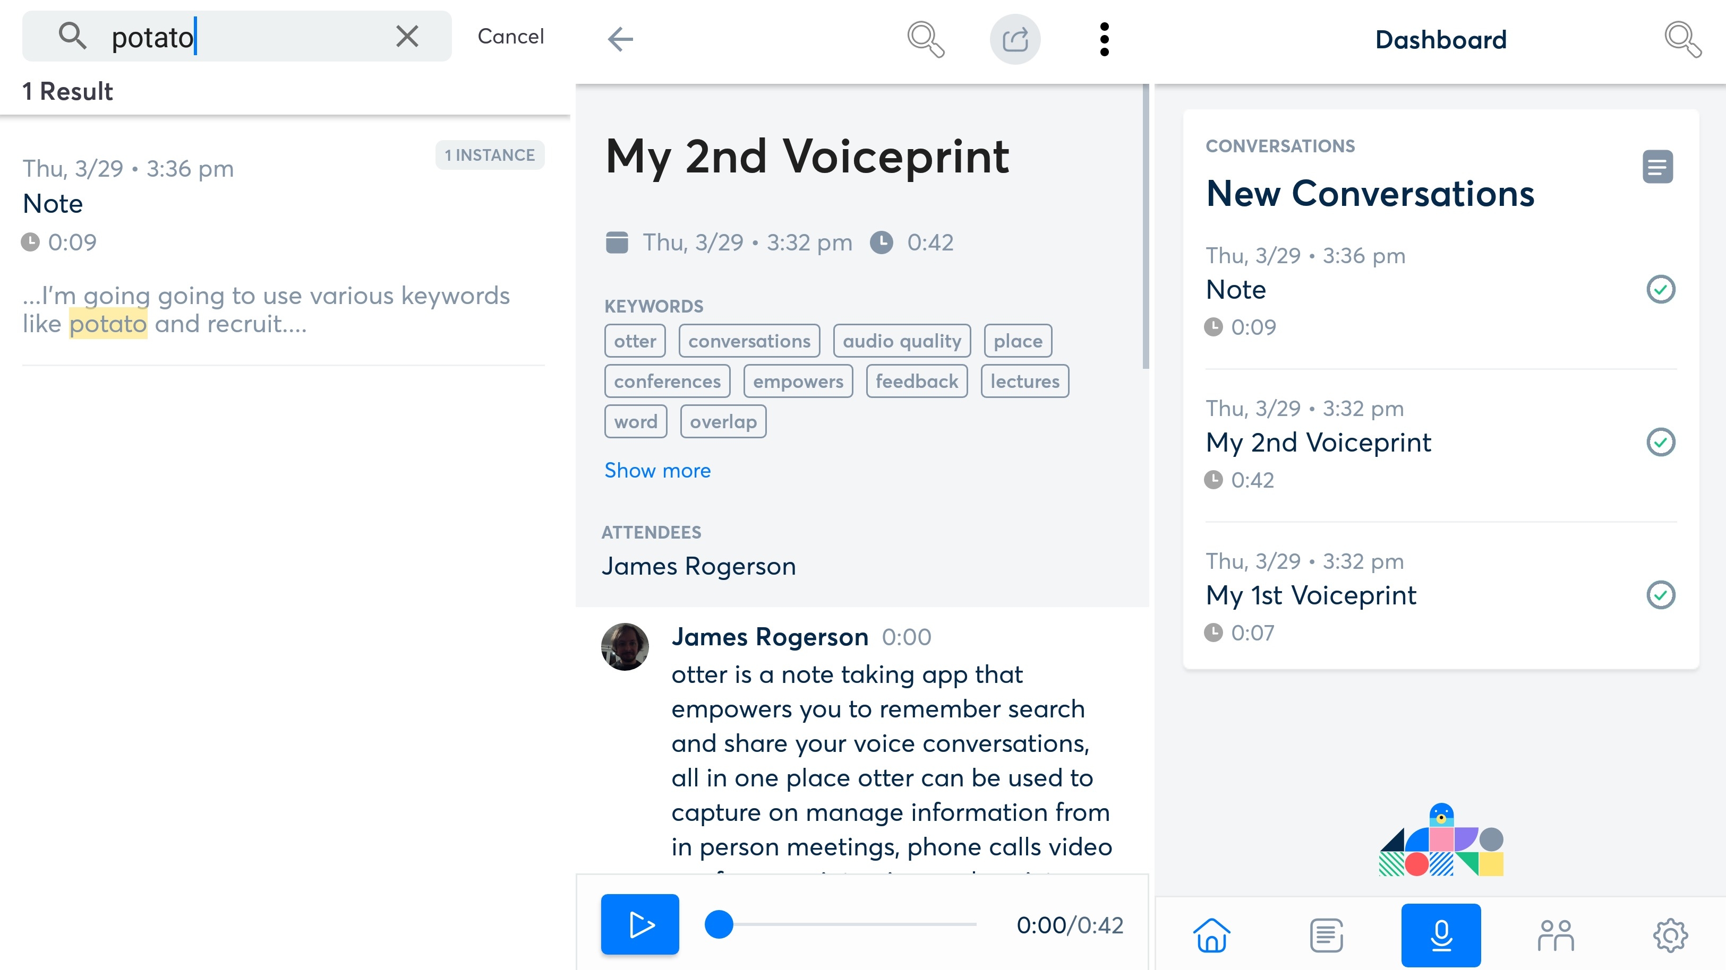Toggle the record microphone button
1726x970 pixels.
(x=1440, y=934)
